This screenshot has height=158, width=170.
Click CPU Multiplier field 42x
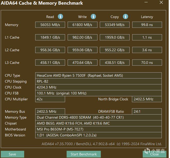coord(50,99)
